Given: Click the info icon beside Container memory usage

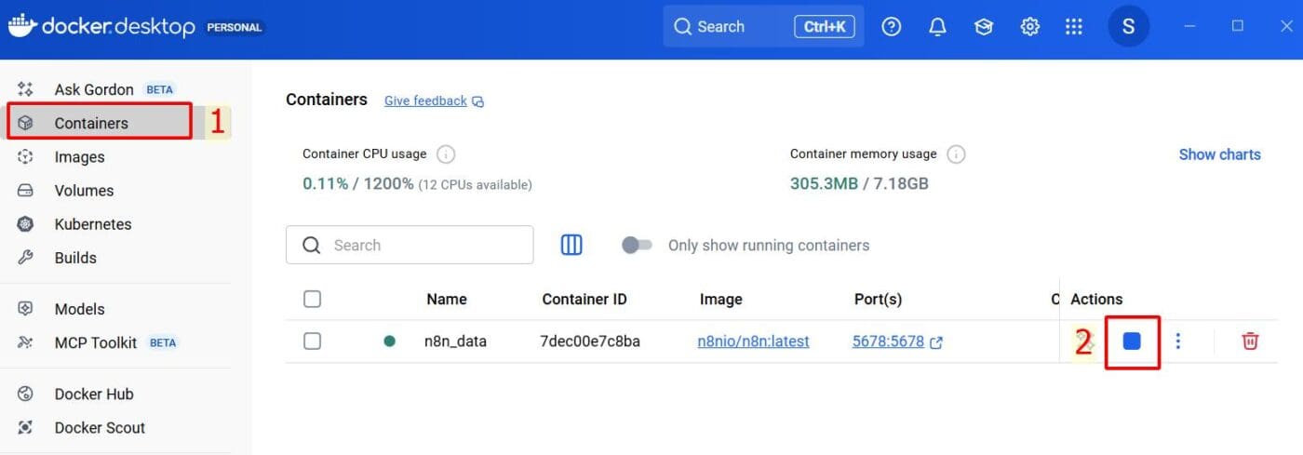Looking at the screenshot, I should coord(956,154).
